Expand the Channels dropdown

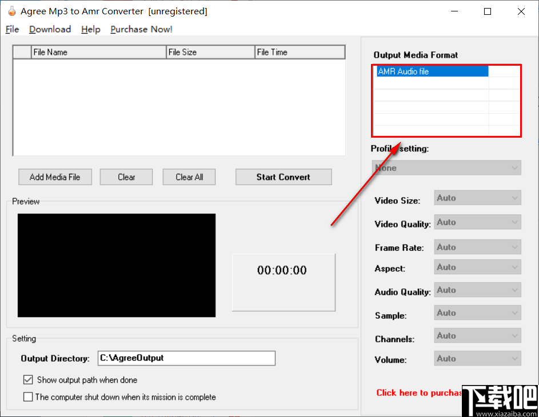pyautogui.click(x=477, y=335)
